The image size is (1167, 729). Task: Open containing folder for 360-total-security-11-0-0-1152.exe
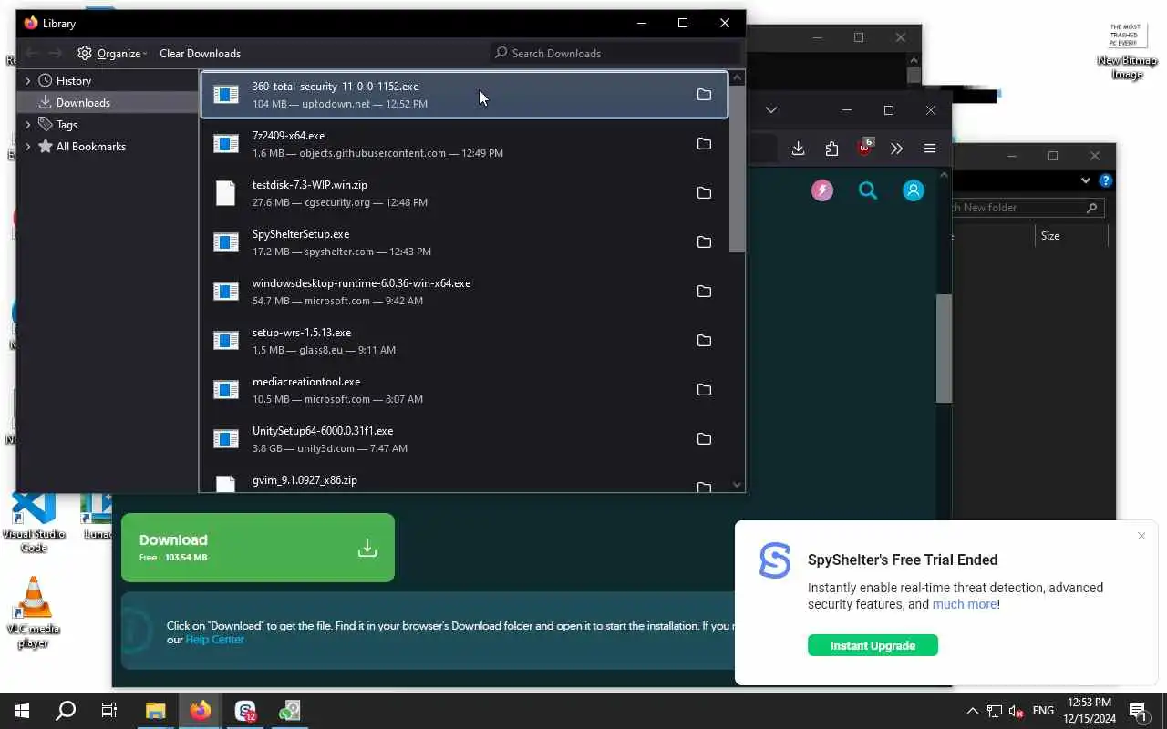click(704, 95)
